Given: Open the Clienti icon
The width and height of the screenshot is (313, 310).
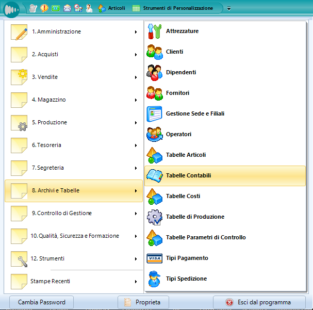Looking at the screenshot, I should pos(155,52).
